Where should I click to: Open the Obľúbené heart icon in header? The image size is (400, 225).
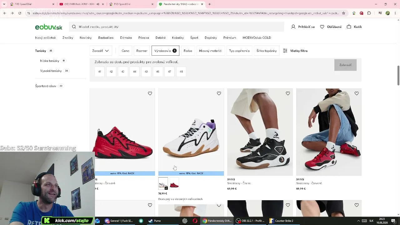click(322, 27)
